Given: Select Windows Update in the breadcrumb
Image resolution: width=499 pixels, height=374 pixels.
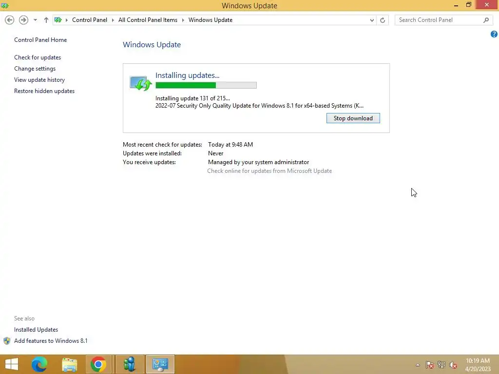Looking at the screenshot, I should (211, 20).
